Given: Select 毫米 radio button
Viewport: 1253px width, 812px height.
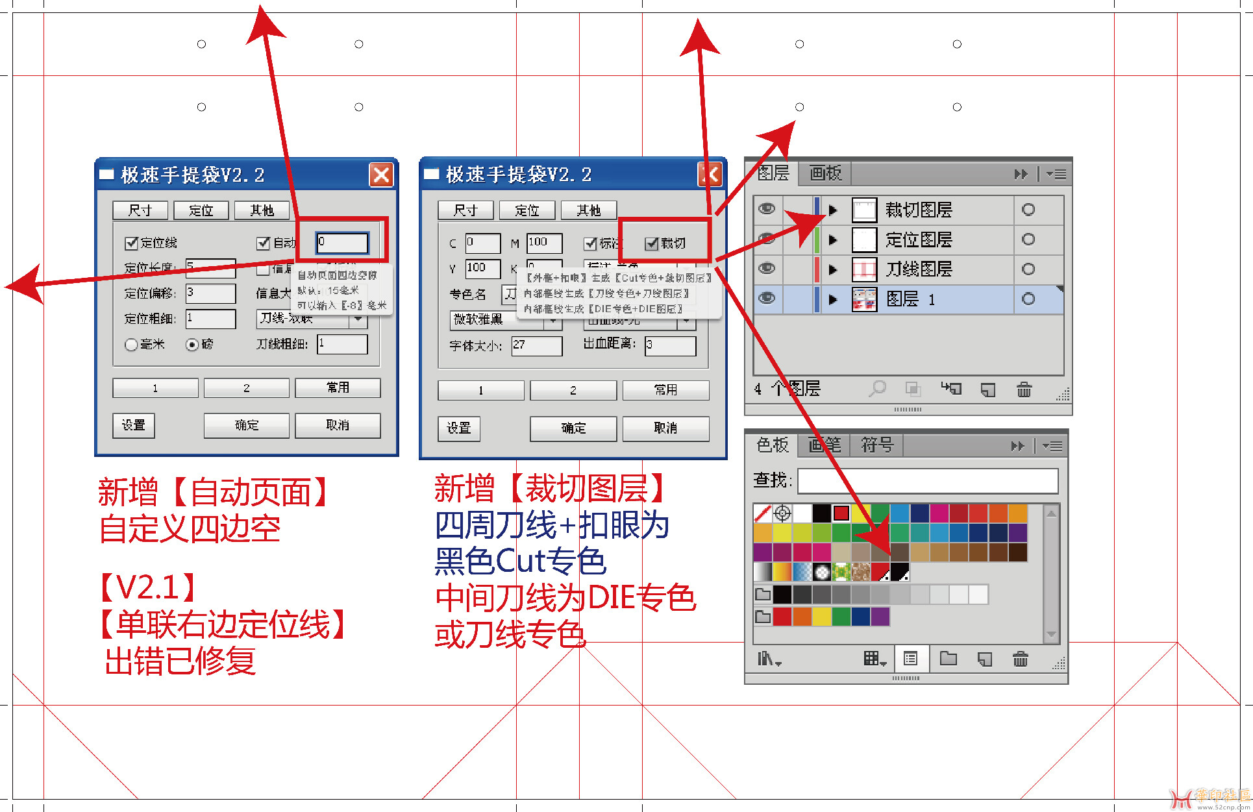Looking at the screenshot, I should point(131,345).
